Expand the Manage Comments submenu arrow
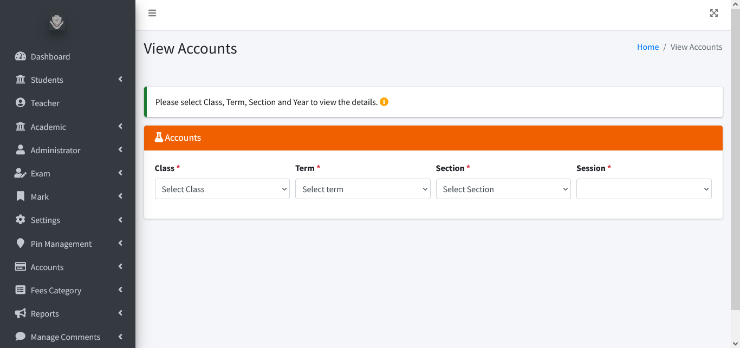 click(120, 337)
